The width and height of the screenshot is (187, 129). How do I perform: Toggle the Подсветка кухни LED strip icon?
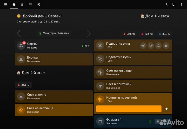(100, 59)
